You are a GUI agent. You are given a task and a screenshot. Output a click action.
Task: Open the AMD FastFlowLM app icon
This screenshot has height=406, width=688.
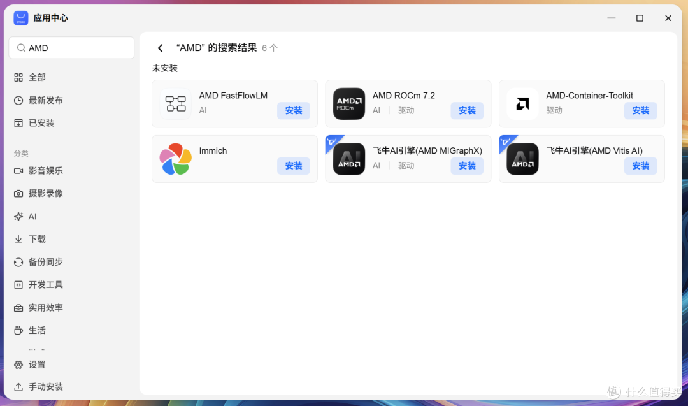(x=176, y=104)
